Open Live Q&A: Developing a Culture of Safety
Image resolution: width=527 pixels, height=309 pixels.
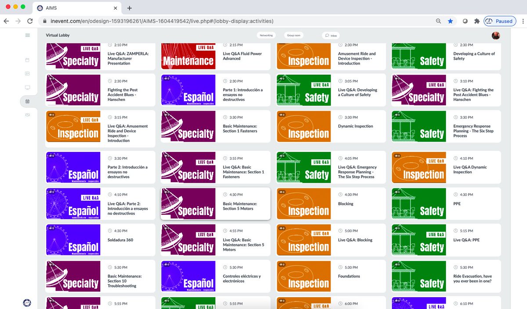pos(331,90)
